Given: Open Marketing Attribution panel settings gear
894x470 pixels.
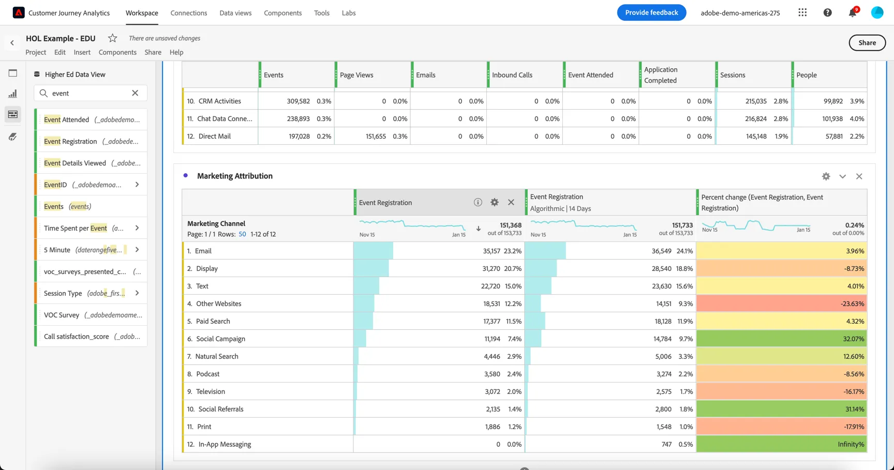Looking at the screenshot, I should point(826,176).
